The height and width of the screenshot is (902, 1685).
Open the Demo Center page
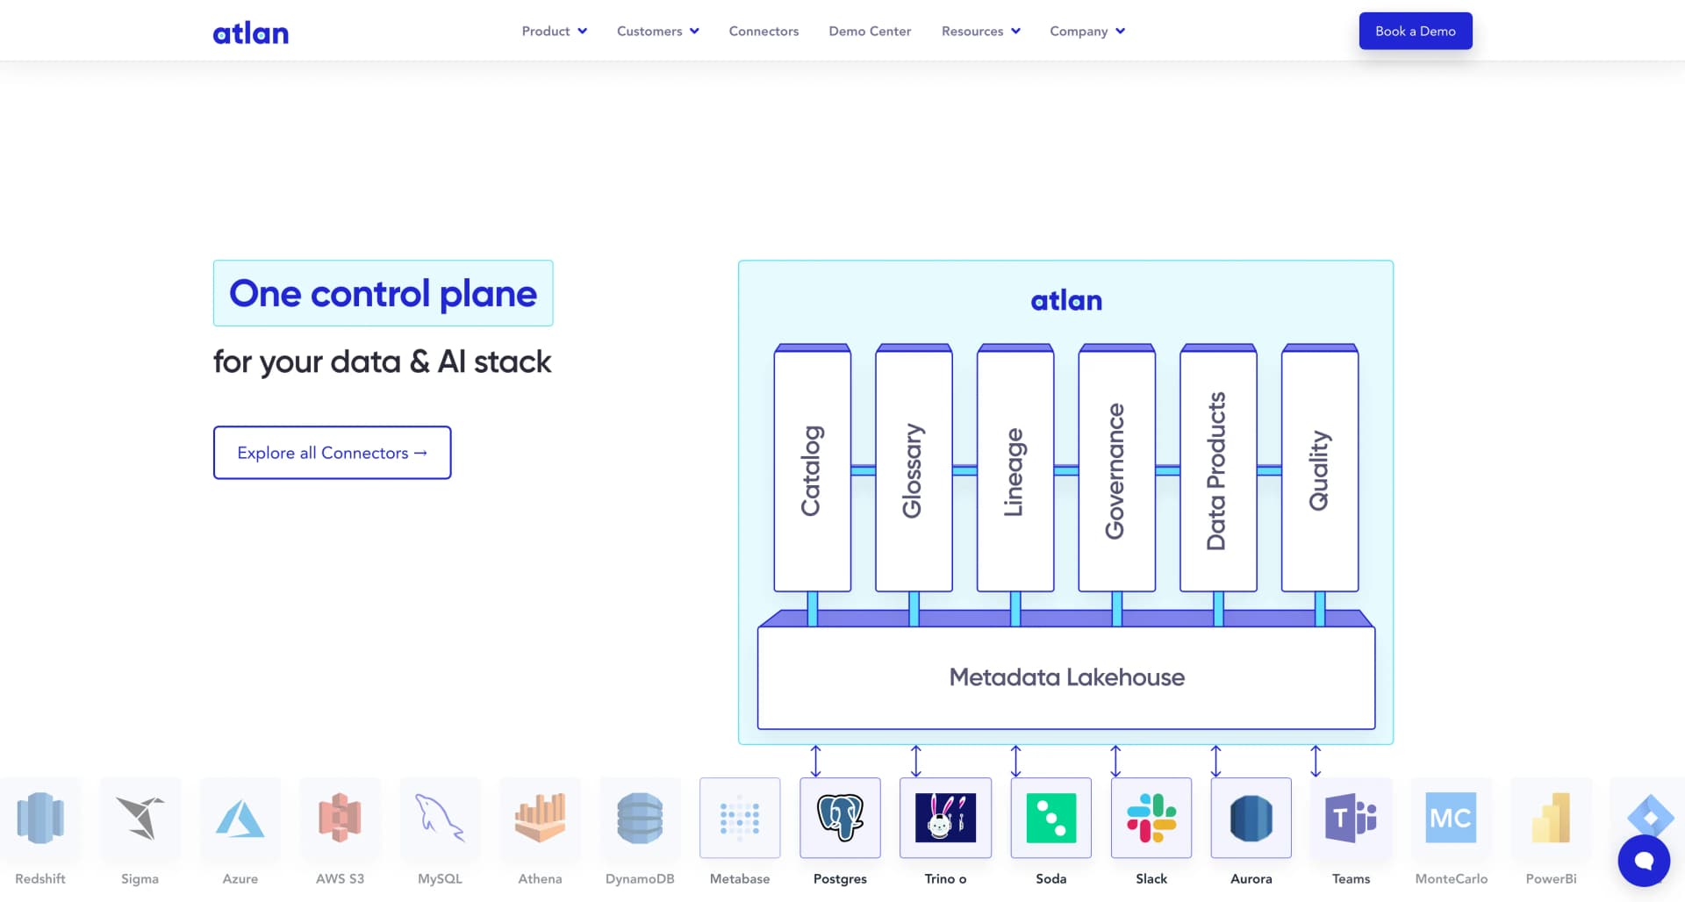pos(870,31)
